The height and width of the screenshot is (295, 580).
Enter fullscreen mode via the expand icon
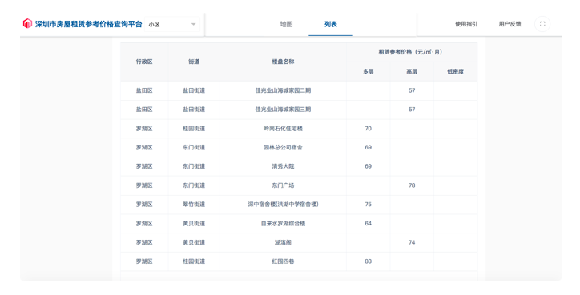click(x=542, y=24)
